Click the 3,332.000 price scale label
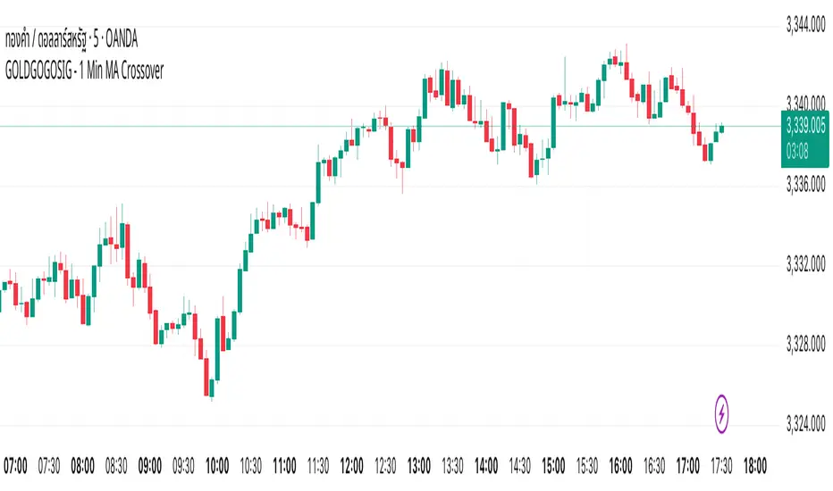This screenshot has width=833, height=491. pyautogui.click(x=805, y=264)
